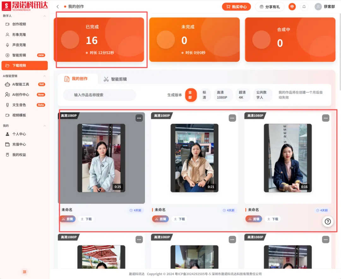The height and width of the screenshot is (279, 341).
Task: Open the 0:21 video thumbnail
Action: click(194, 158)
